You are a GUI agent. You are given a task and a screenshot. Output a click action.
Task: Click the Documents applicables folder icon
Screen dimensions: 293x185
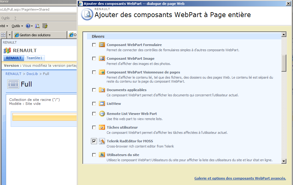pos(102,90)
